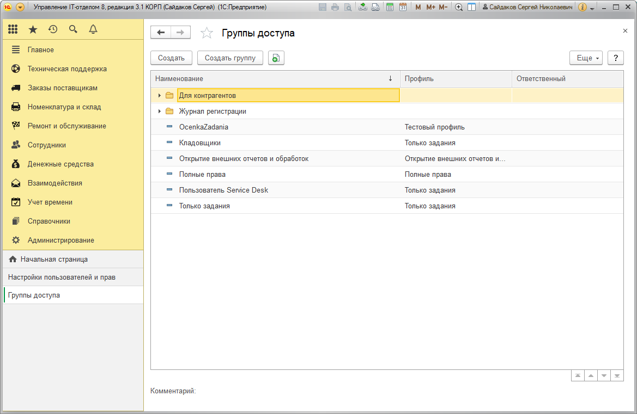Open the Заказы поставщикам section
The width and height of the screenshot is (637, 414).
coord(73,88)
